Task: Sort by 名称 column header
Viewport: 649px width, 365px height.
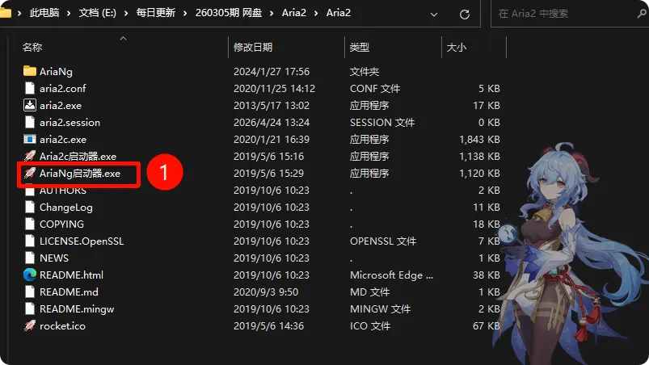Action: (x=32, y=47)
